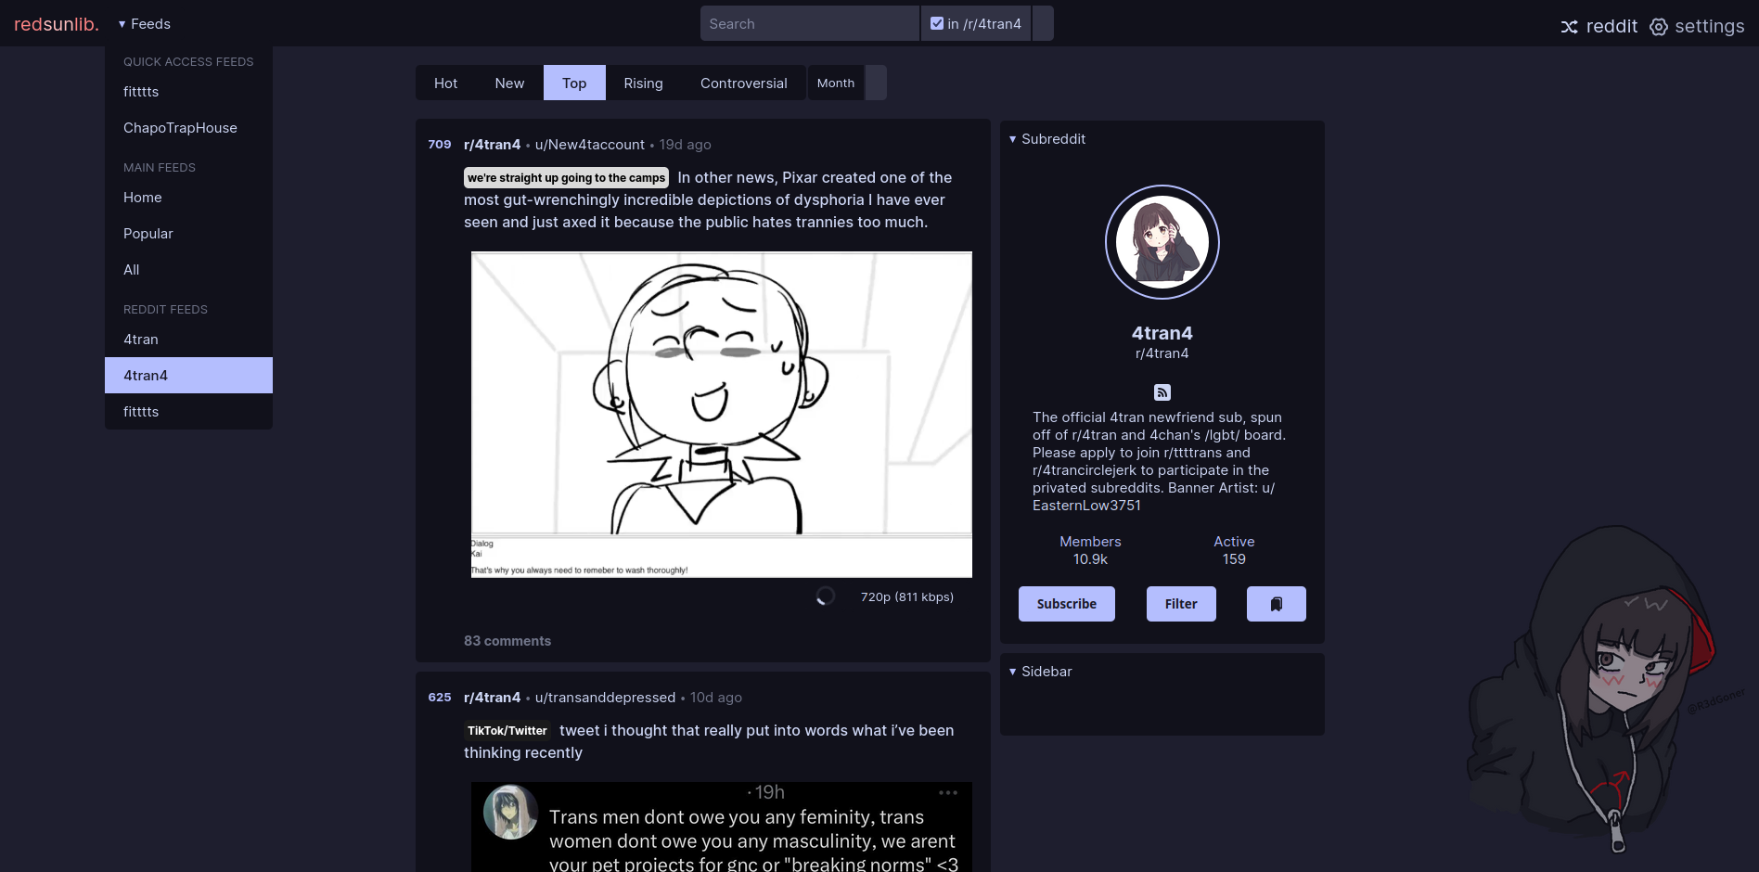This screenshot has height=872, width=1759.
Task: Open the Pixar dysphoria post title
Action: coord(708,200)
